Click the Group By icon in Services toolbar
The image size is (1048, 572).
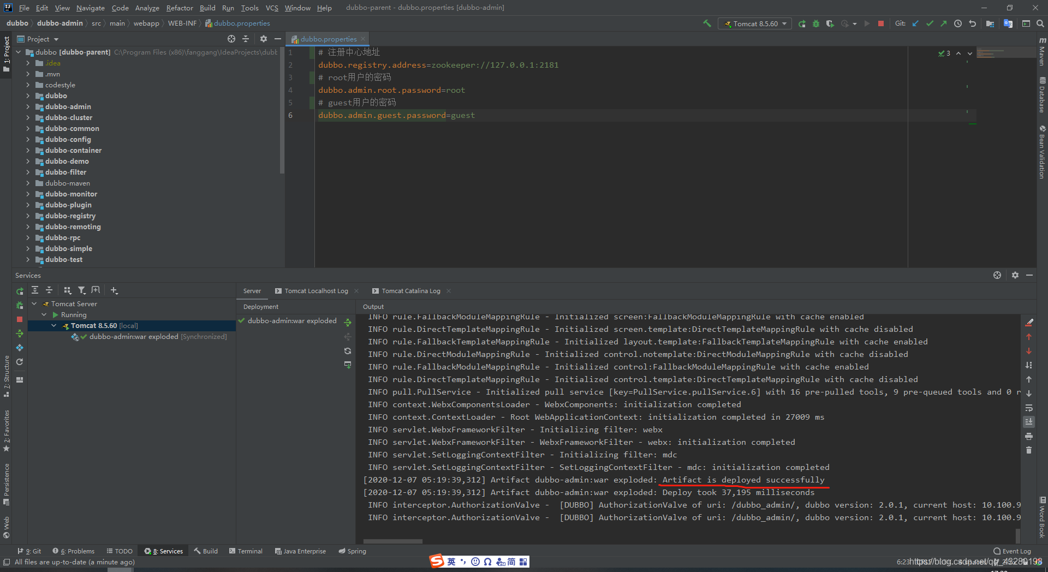(x=68, y=290)
